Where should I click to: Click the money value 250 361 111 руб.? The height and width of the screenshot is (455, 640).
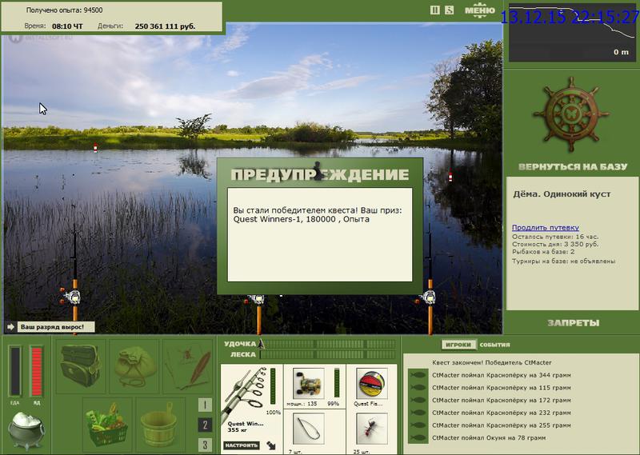[165, 26]
